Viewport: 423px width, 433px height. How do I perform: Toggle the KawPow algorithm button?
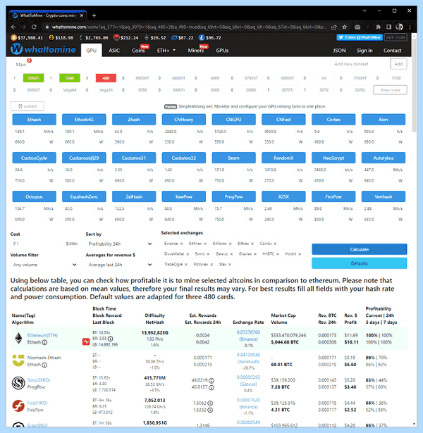coord(184,196)
